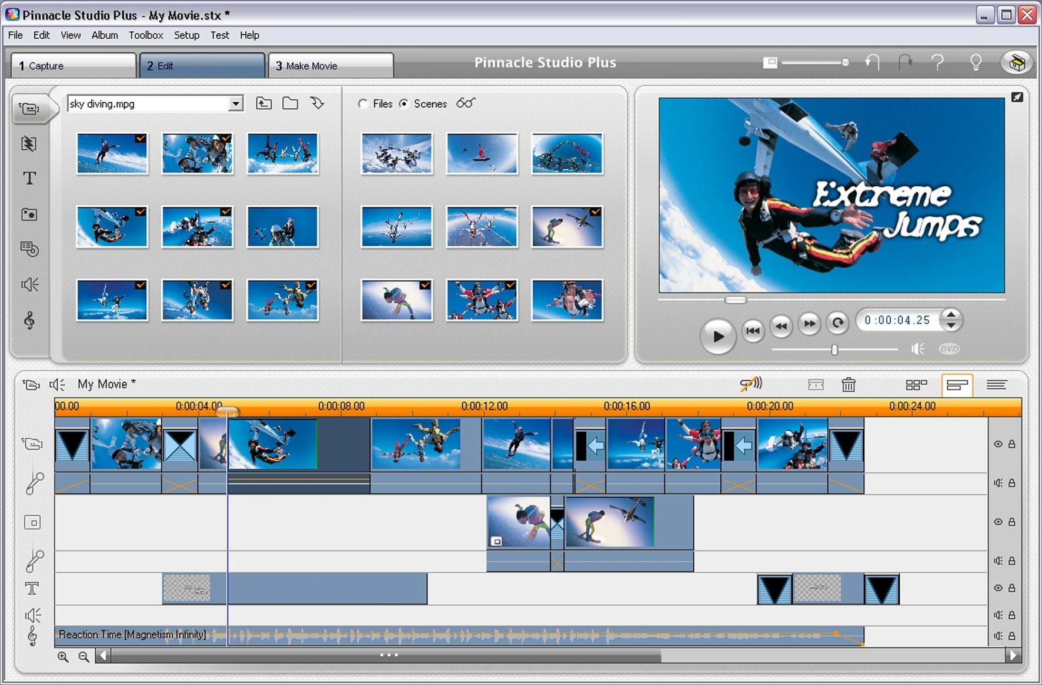Image resolution: width=1042 pixels, height=685 pixels.
Task: Lock the overlay video track
Action: click(x=1012, y=522)
